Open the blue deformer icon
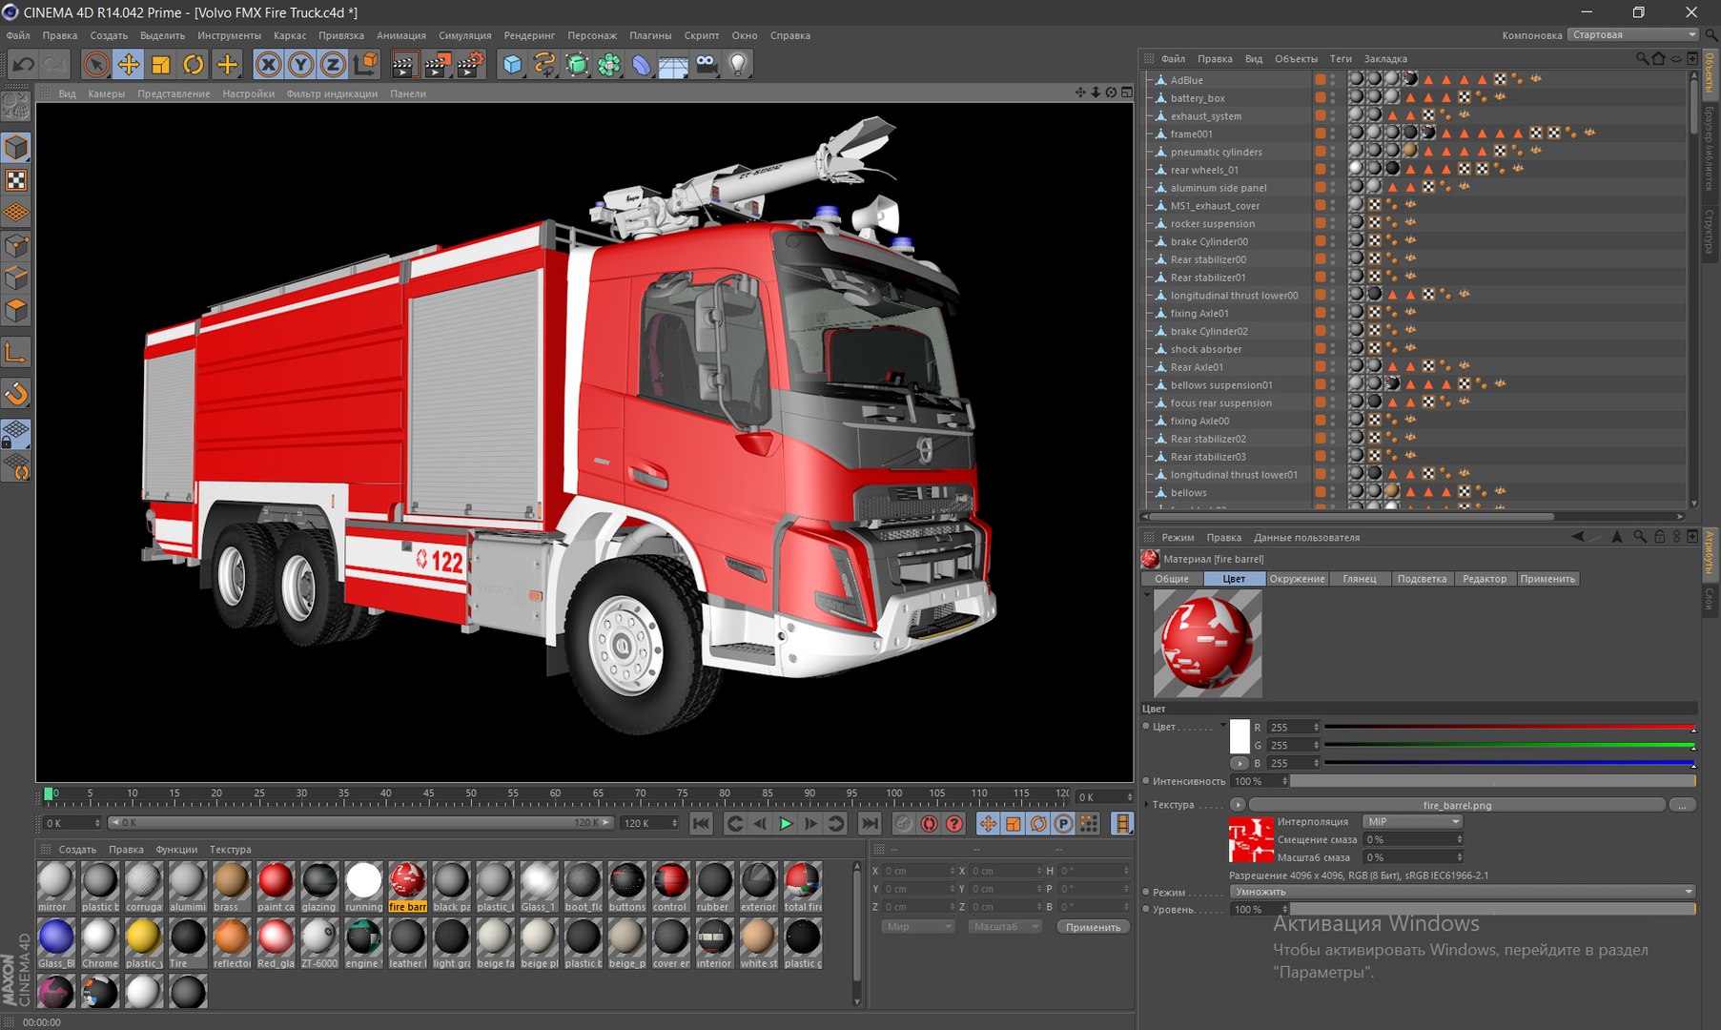Image resolution: width=1721 pixels, height=1030 pixels. (642, 64)
